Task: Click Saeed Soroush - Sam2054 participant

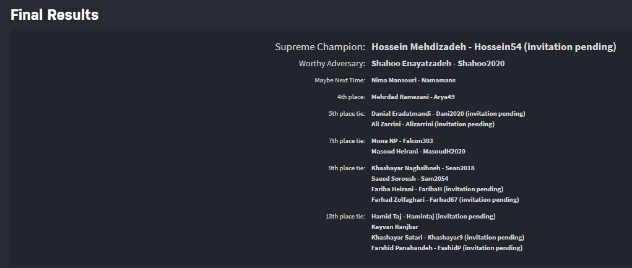Action: [409, 178]
